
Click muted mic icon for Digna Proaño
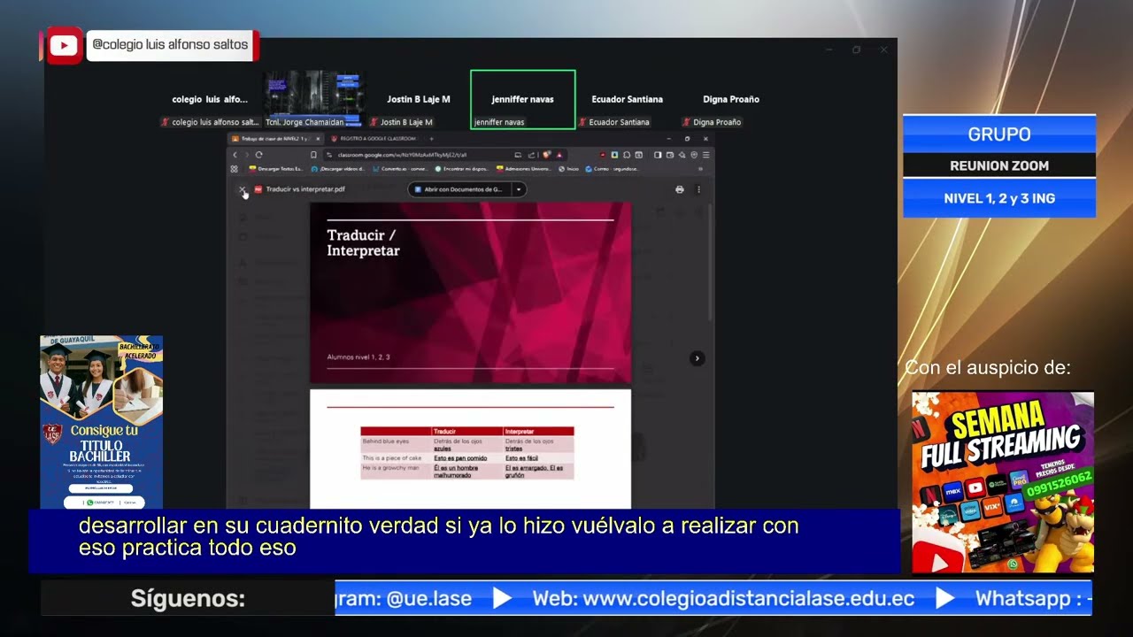pos(687,122)
